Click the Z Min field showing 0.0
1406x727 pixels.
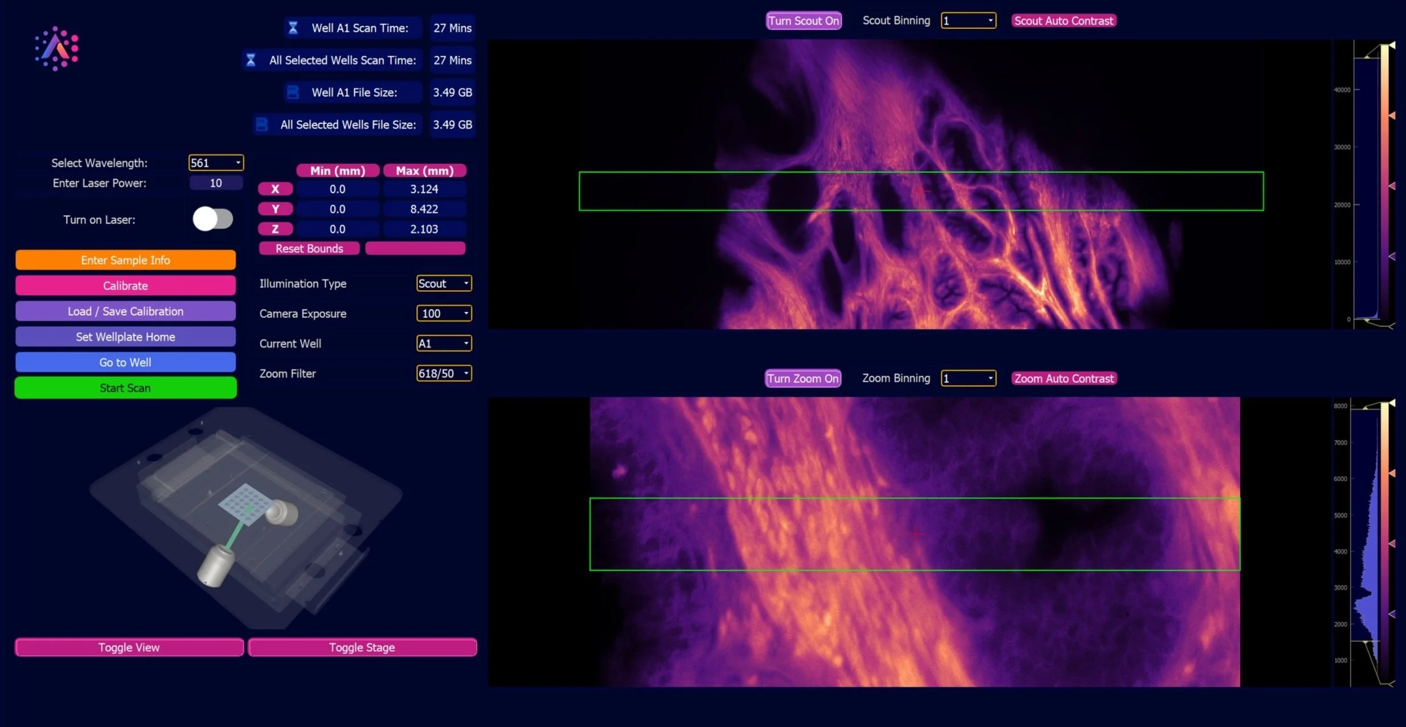338,229
